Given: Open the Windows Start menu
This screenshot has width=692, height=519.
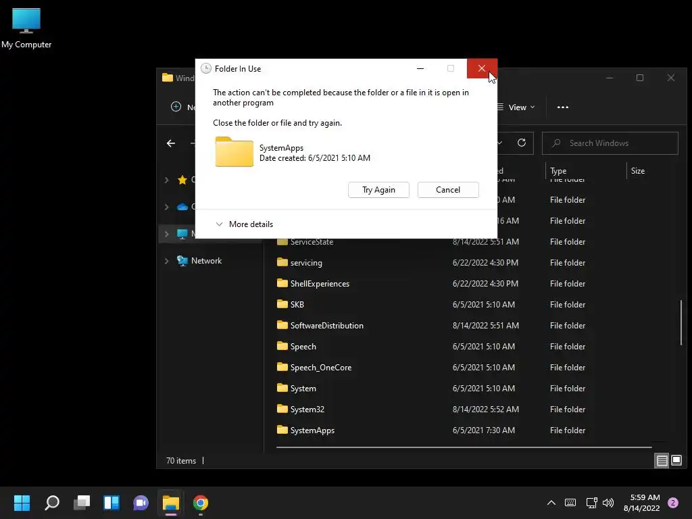Looking at the screenshot, I should coord(22,503).
